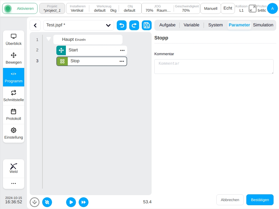Go back with the left chevron
Image resolution: width=279 pixels, height=209 pixels.
click(x=35, y=26)
